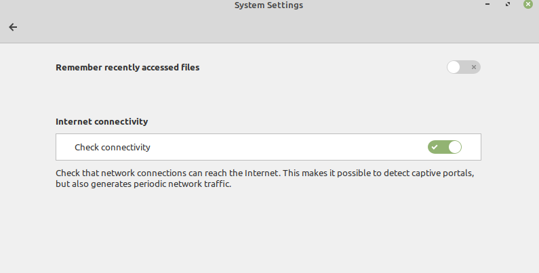Viewport: 539px width, 273px height.
Task: Click empty space in Check connectivity row
Action: 285,147
